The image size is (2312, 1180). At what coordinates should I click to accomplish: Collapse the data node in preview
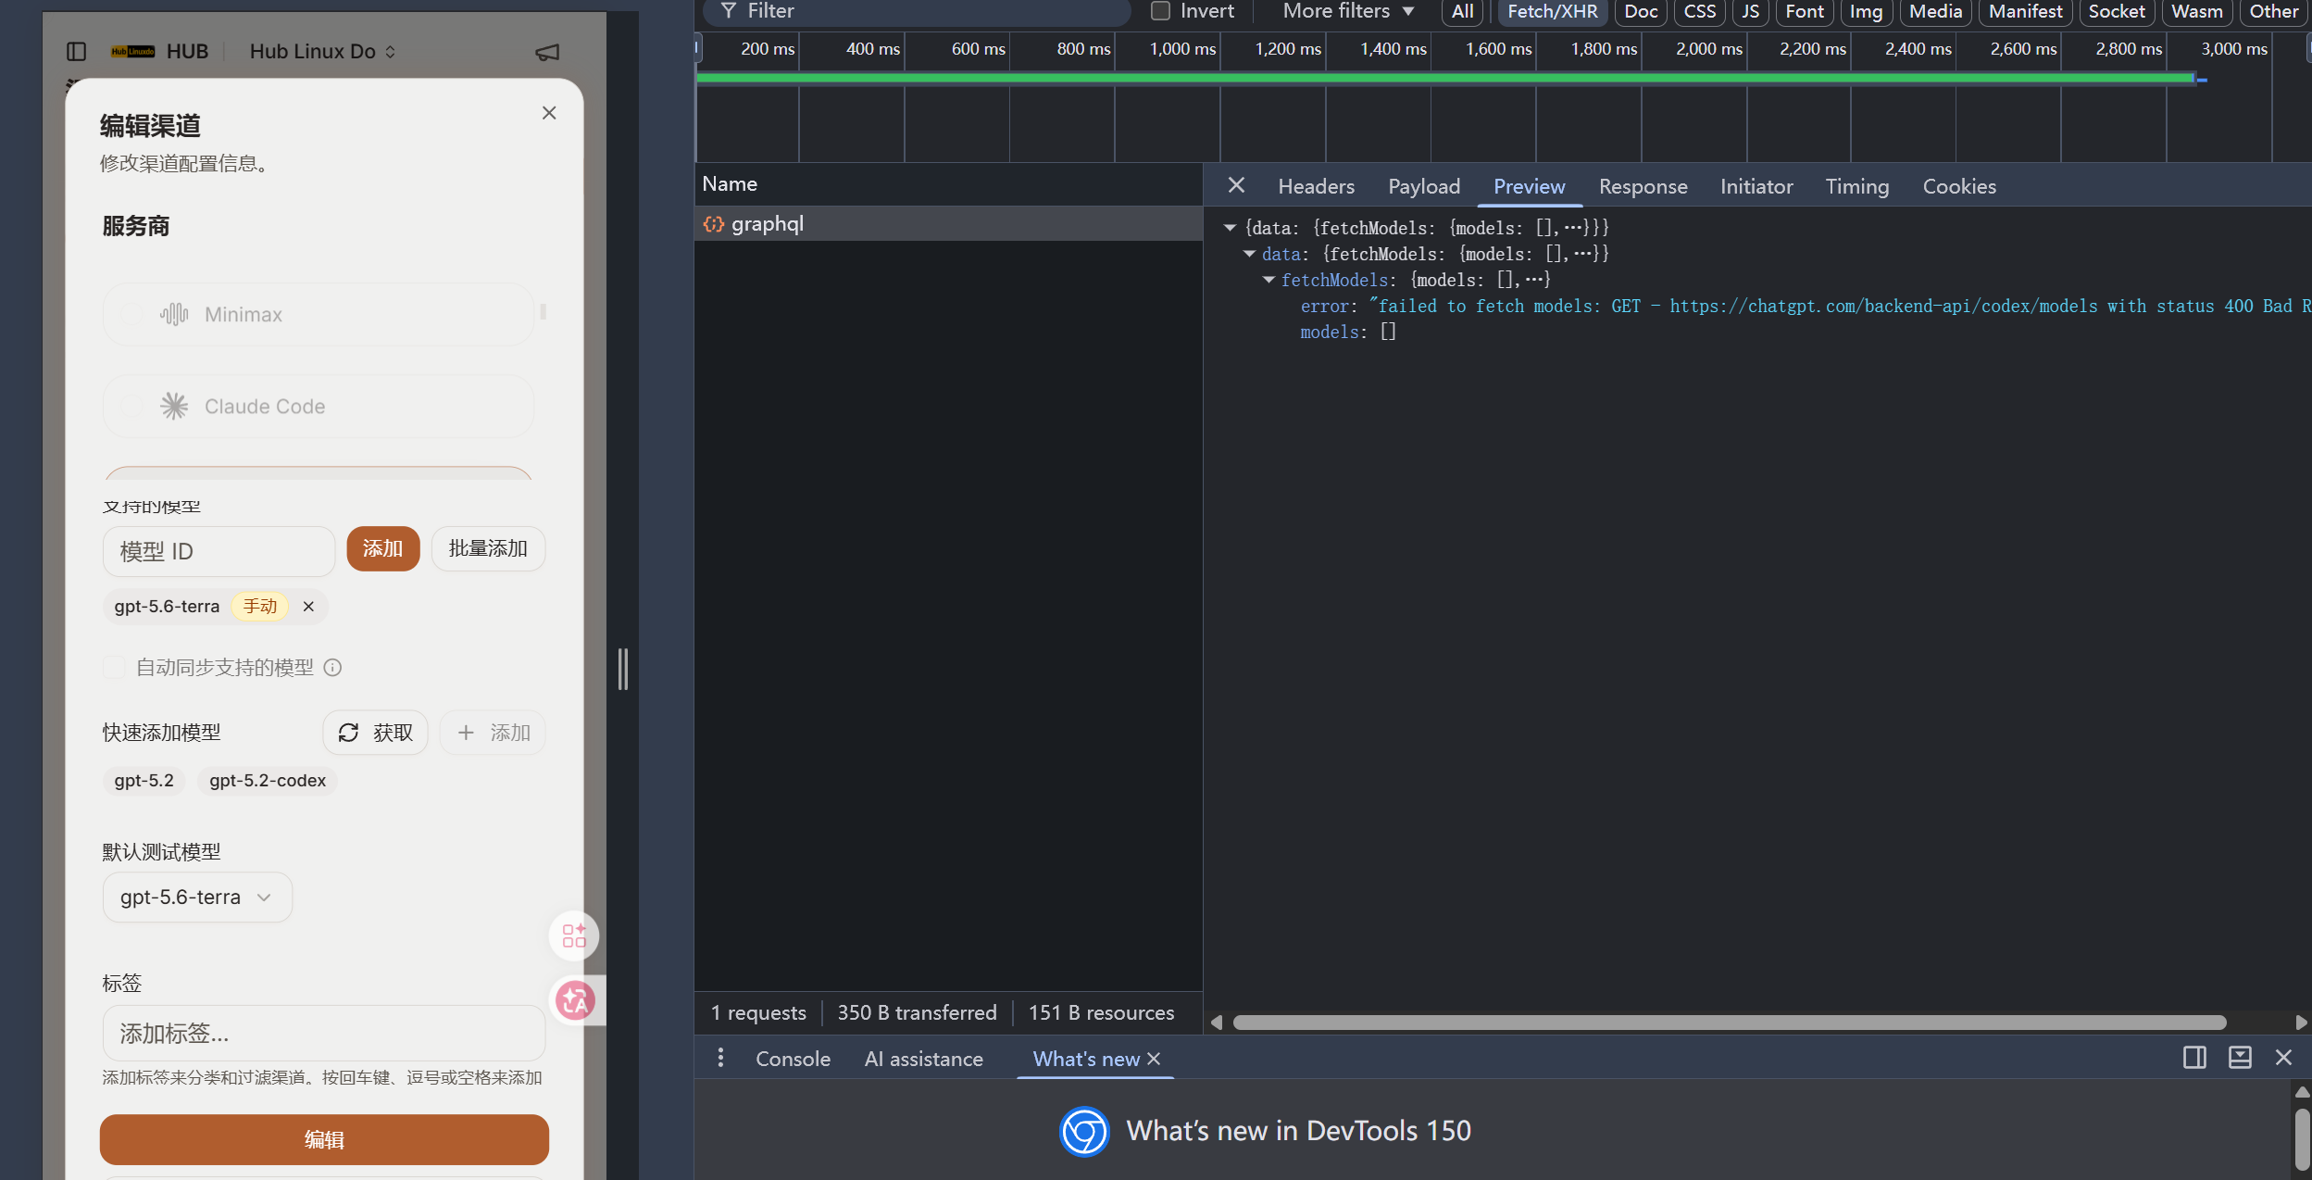1249,254
